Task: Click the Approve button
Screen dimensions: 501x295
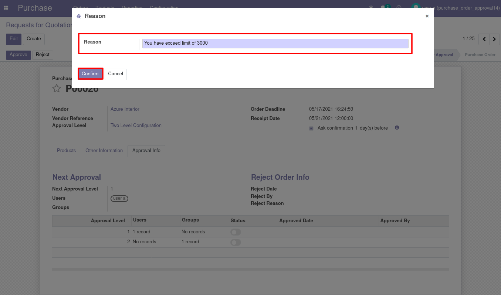Action: pyautogui.click(x=18, y=55)
